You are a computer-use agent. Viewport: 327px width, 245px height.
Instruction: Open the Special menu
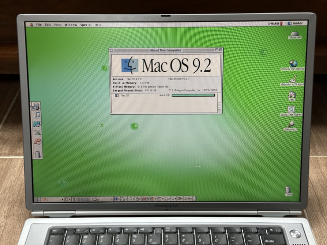click(x=86, y=25)
